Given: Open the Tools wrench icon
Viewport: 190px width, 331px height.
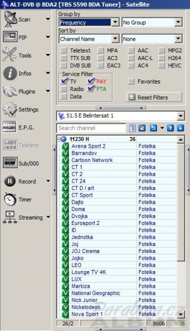Looking at the screenshot, I should pos(10,54).
